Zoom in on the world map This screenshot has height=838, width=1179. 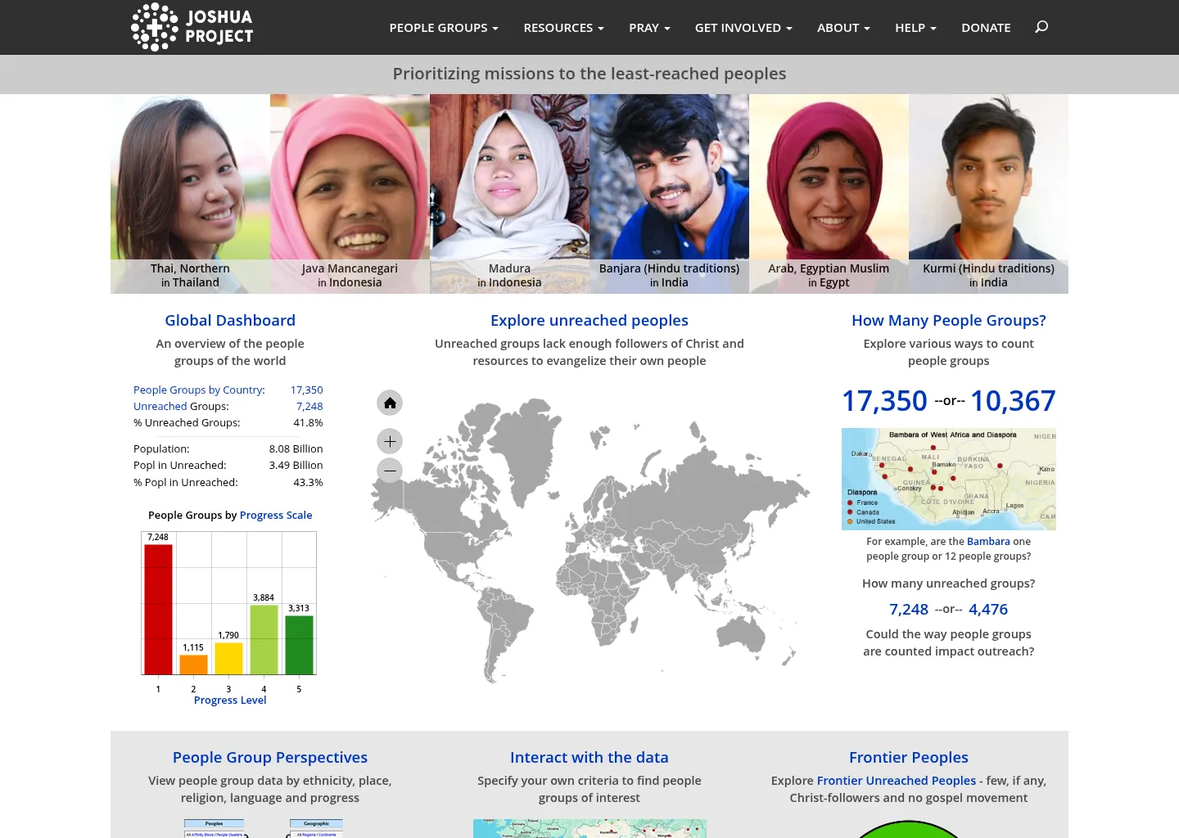point(390,442)
